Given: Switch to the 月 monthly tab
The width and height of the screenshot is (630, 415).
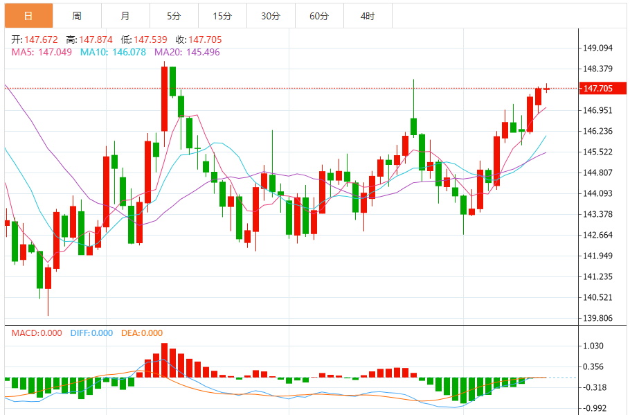Looking at the screenshot, I should (x=125, y=16).
